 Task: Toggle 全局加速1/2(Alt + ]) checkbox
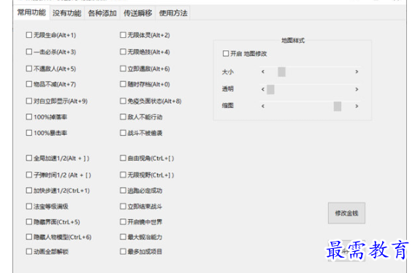[29, 158]
